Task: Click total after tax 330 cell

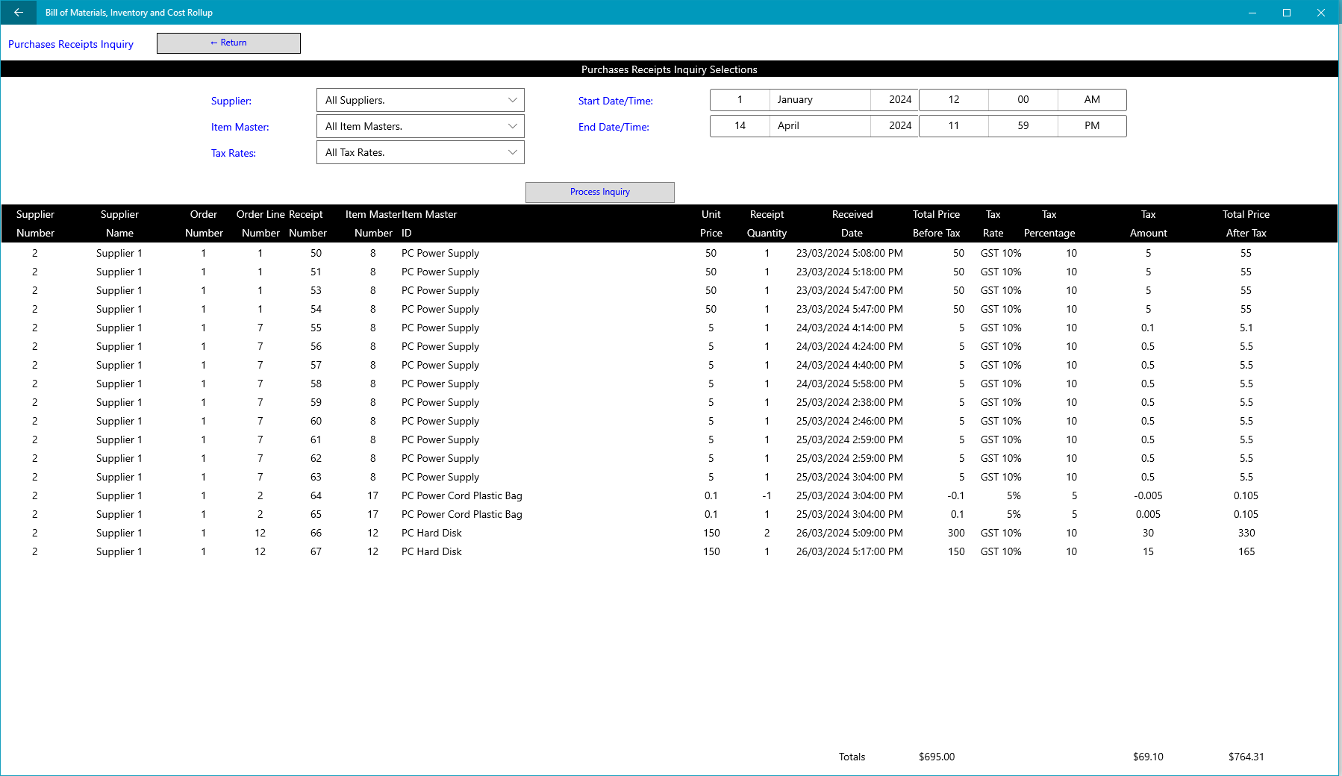Action: click(x=1246, y=533)
